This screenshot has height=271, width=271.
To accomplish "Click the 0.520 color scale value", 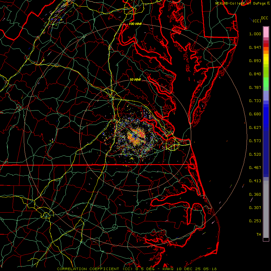I will 255,154.
